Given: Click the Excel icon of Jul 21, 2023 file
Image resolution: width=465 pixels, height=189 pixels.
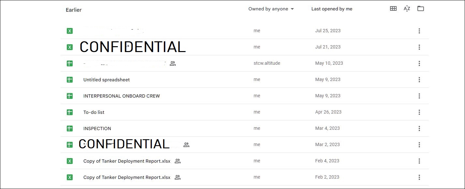Looking at the screenshot, I should (69, 47).
